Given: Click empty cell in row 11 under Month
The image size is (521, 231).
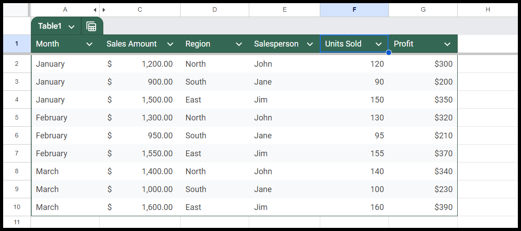Looking at the screenshot, I should (x=65, y=222).
